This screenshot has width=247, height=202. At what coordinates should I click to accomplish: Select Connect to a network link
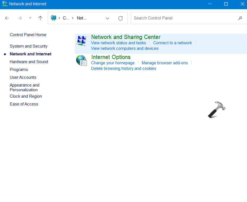click(172, 43)
